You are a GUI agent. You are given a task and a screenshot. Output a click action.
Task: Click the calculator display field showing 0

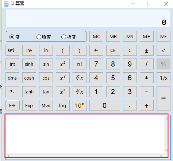[x=88, y=19]
